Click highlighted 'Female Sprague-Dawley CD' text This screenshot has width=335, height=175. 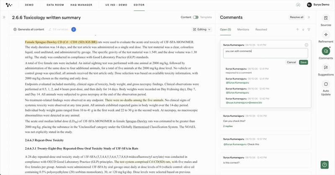click(61, 42)
